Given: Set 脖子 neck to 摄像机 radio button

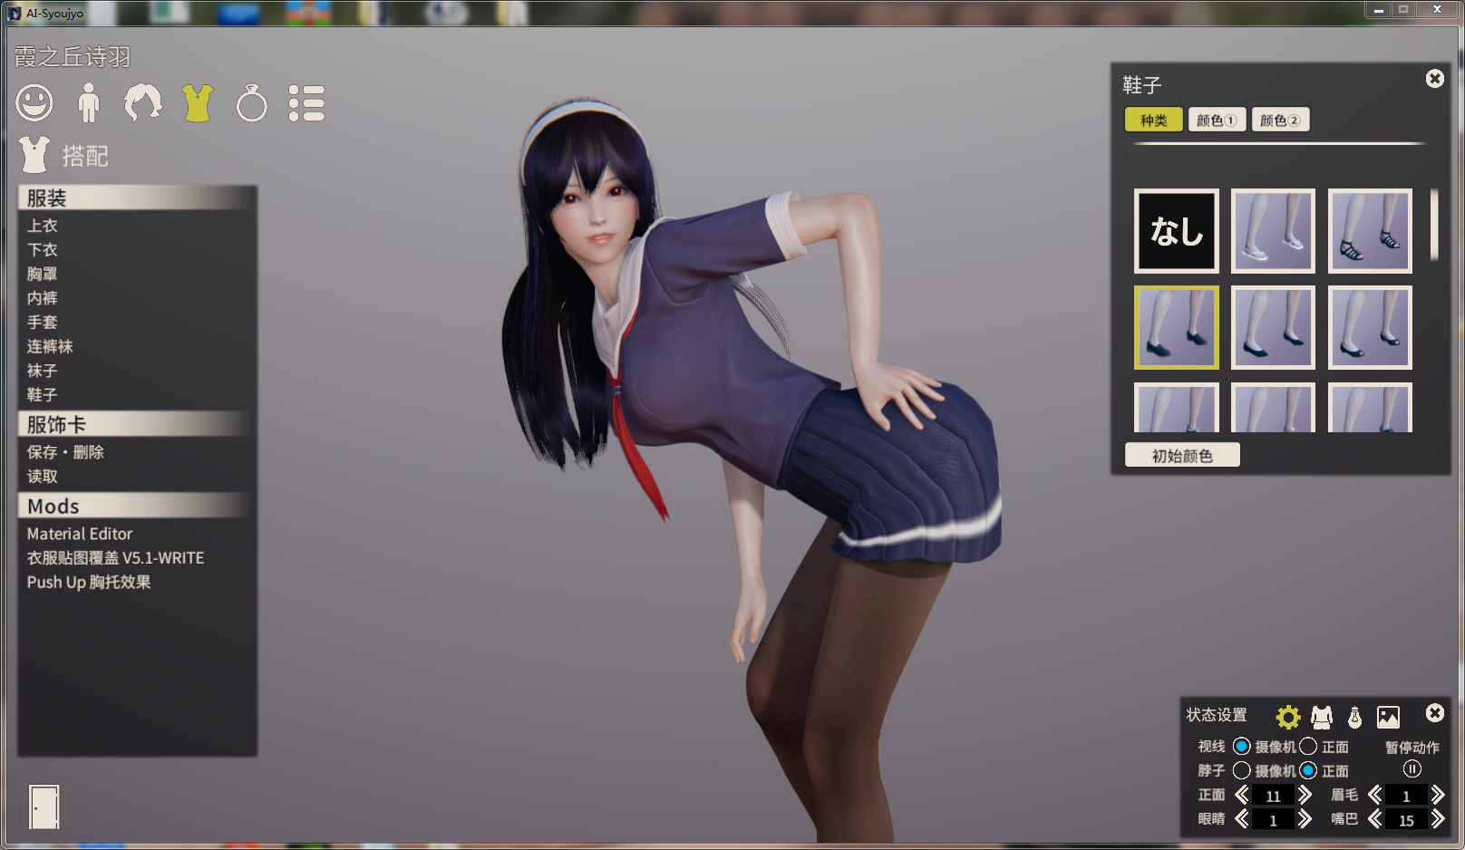Looking at the screenshot, I should coord(1242,770).
